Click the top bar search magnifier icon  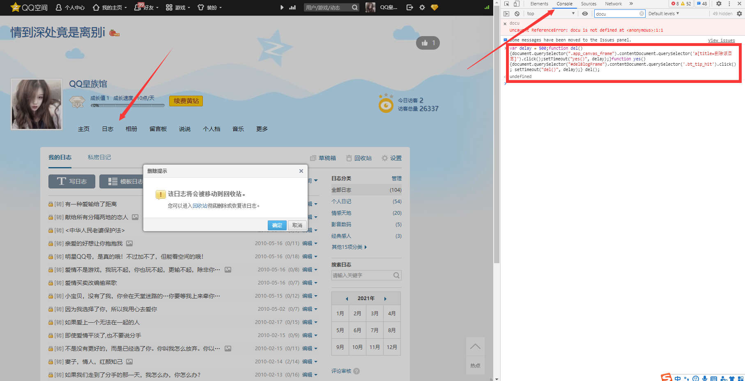[355, 7]
